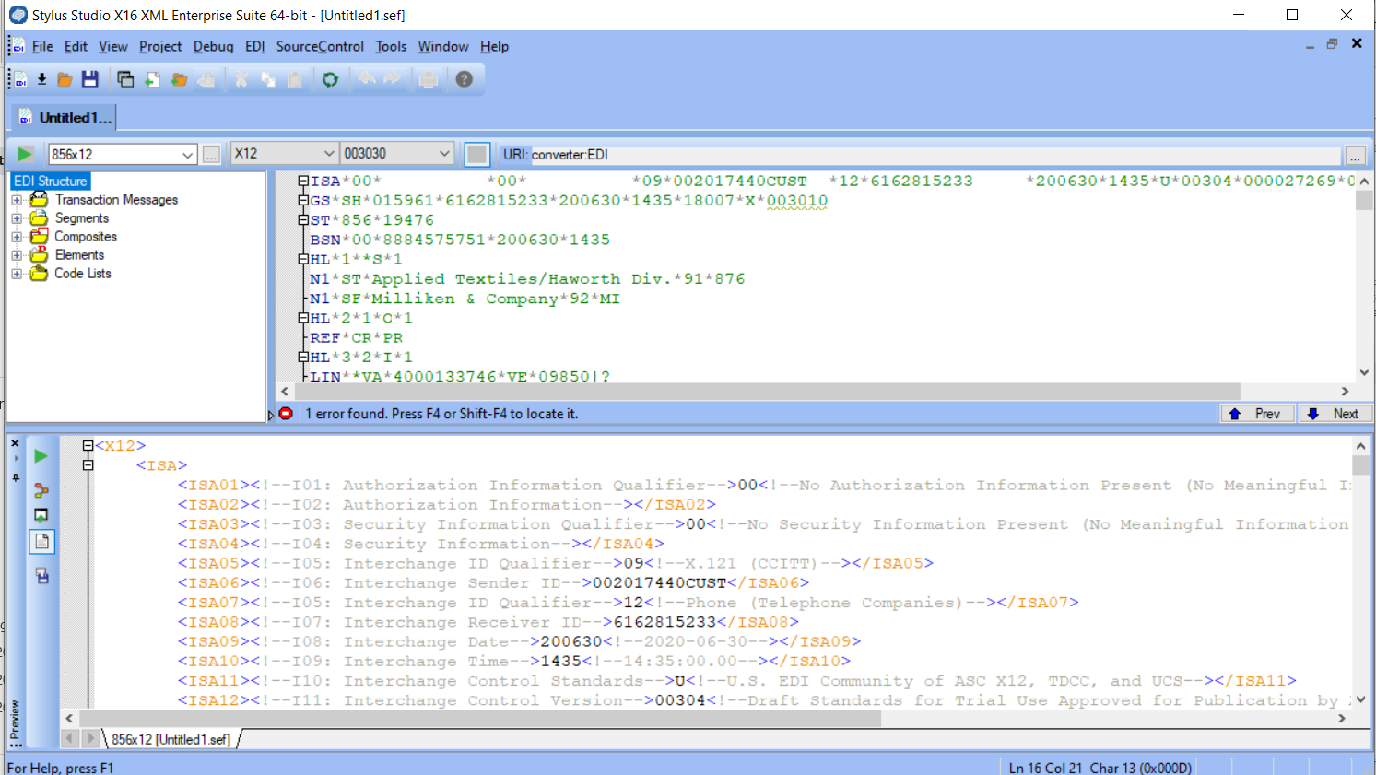
Task: Expand the Transaction Messages tree node
Action: [17, 200]
